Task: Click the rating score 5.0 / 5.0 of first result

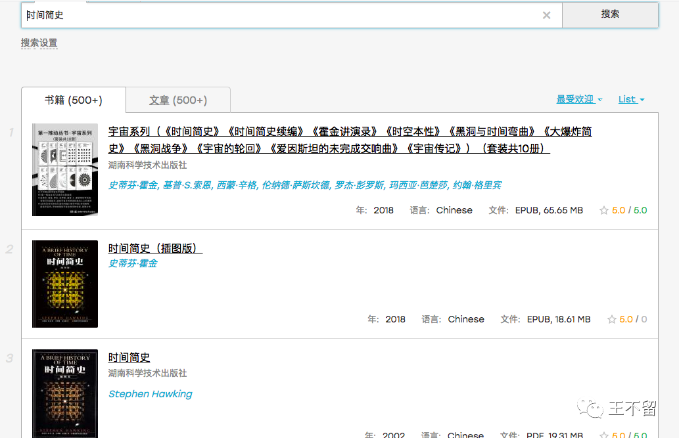Action: click(631, 210)
